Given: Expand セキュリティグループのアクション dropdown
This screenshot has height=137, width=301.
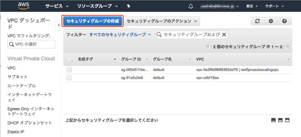Looking at the screenshot, I should pos(162,21).
